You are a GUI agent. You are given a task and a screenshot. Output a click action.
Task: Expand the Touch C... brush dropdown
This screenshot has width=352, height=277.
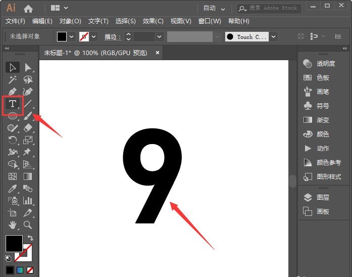273,37
